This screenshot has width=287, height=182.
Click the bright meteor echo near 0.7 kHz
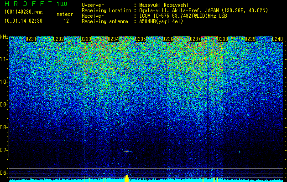[x=127, y=152]
